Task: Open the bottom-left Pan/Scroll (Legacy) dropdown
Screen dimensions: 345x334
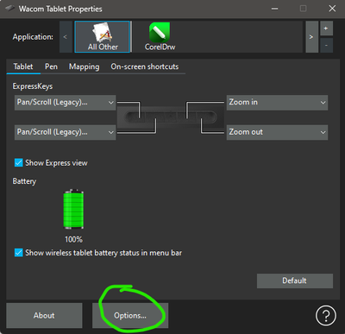Action: coord(66,132)
